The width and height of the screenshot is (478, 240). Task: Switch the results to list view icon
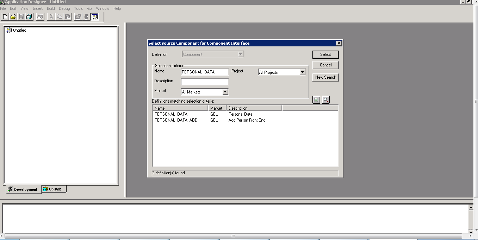(316, 99)
